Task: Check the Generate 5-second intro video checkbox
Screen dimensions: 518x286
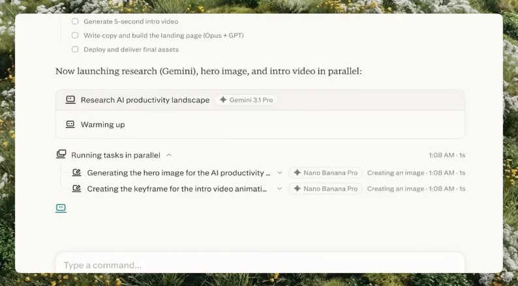Action: [x=75, y=21]
